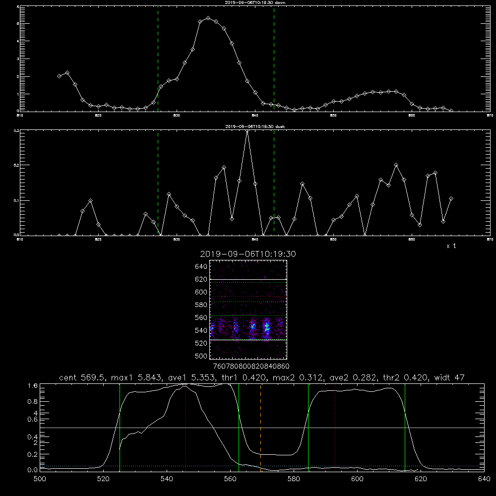The image size is (496, 496).
Task: Click the '0.2' label on the bottom plot y-axis
Action: [x=33, y=454]
